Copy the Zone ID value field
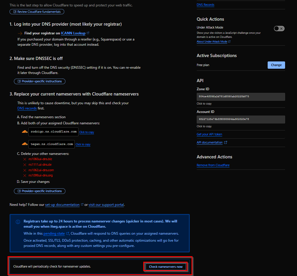297x276 pixels. pyautogui.click(x=241, y=97)
